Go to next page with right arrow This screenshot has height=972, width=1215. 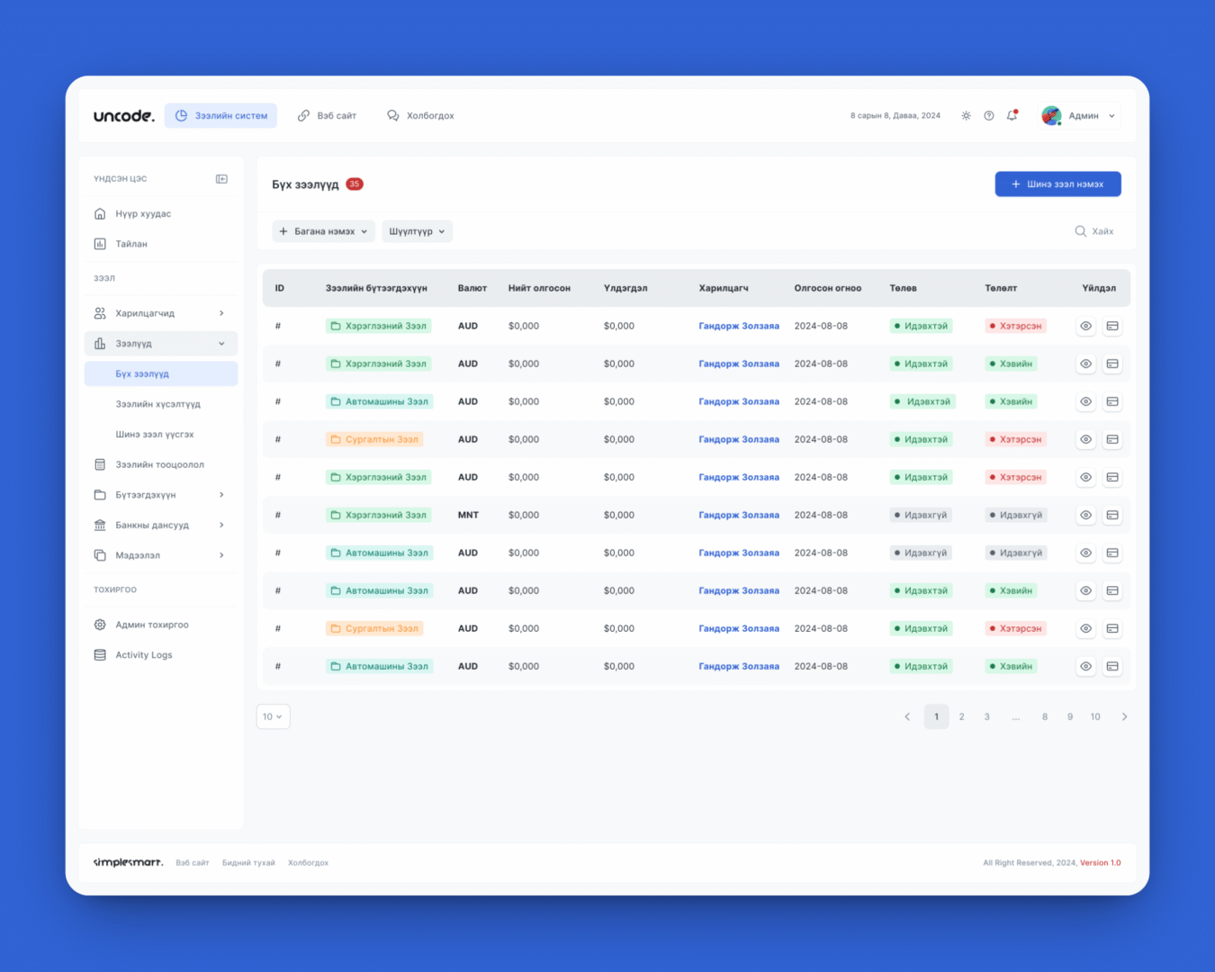point(1124,716)
